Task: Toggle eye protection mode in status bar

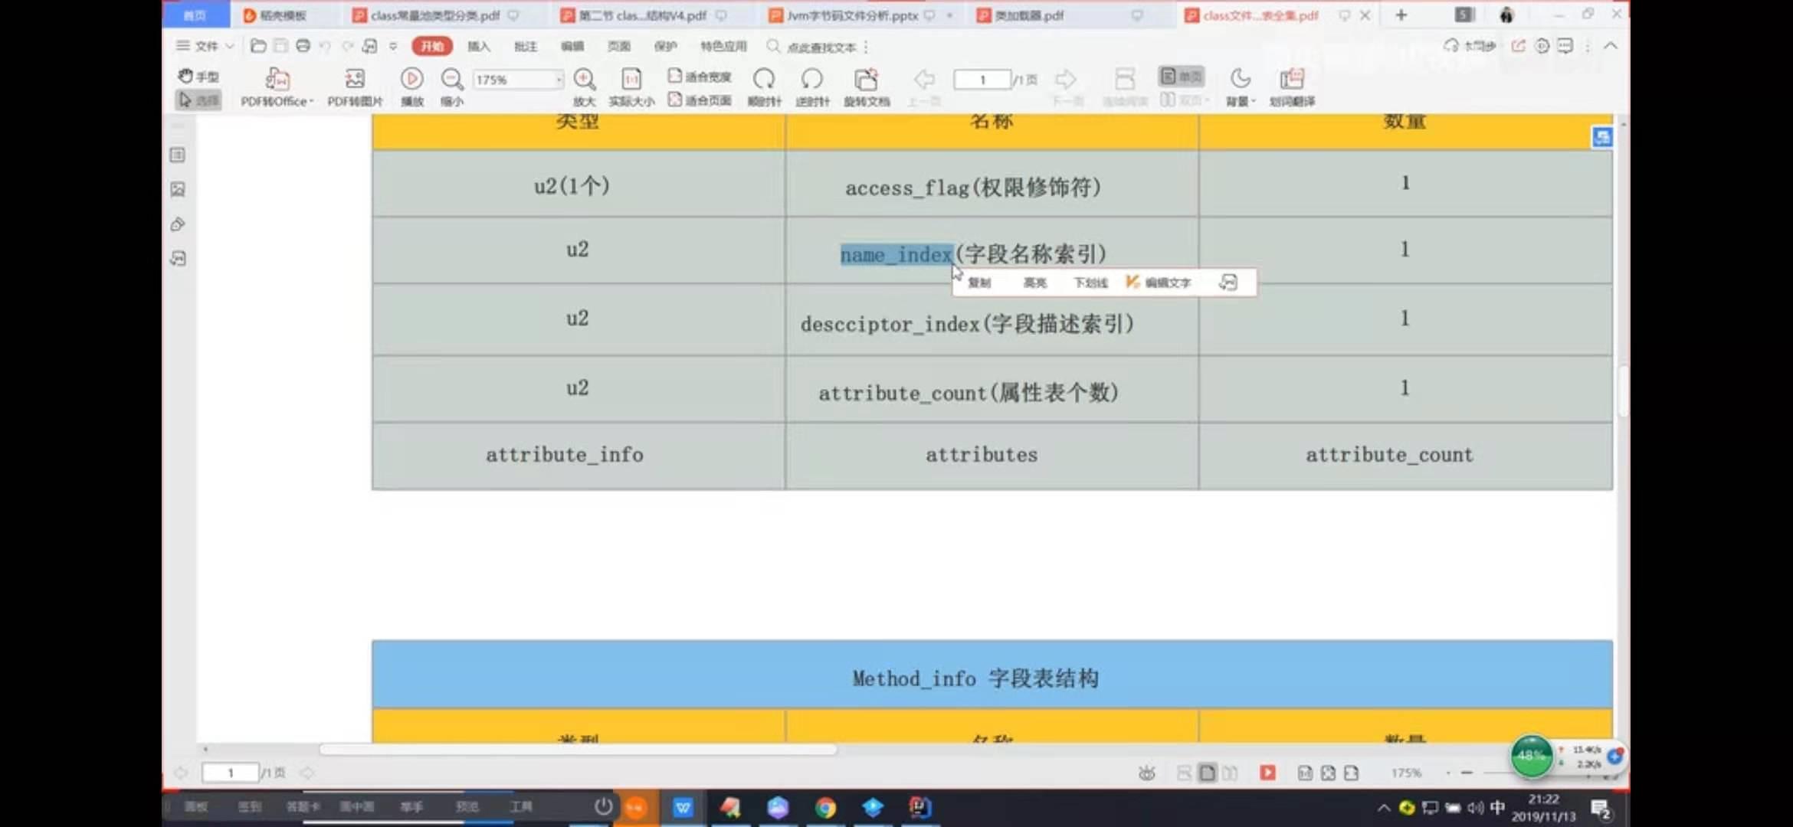Action: pyautogui.click(x=1146, y=773)
